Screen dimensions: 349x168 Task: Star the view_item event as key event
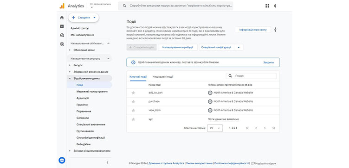click(133, 110)
